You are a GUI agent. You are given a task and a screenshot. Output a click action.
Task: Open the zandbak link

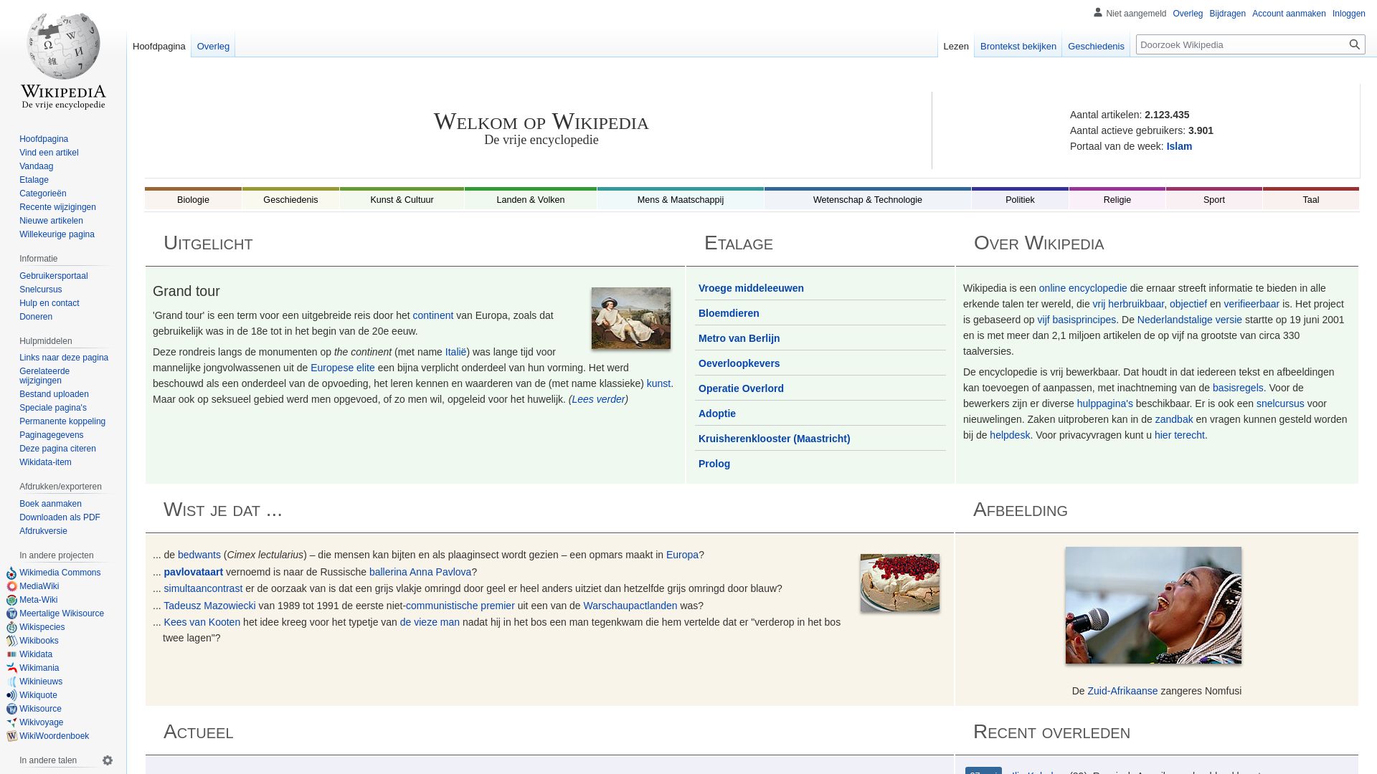click(x=1173, y=419)
